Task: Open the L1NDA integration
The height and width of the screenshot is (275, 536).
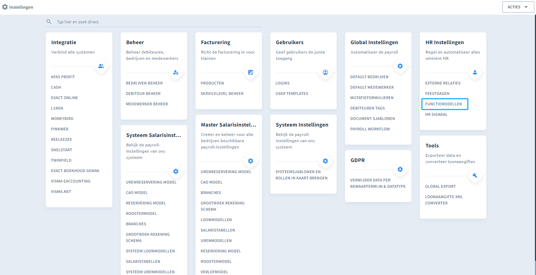Action: coord(57,108)
